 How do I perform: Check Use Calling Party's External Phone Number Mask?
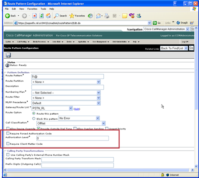8,155
